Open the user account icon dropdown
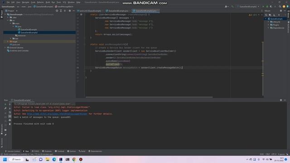 tap(227, 6)
